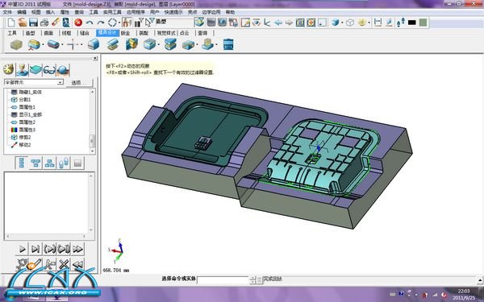Viewport: 484px width, 302px height.
Task: Click the Save floppy-disk icon
Action: point(33,23)
